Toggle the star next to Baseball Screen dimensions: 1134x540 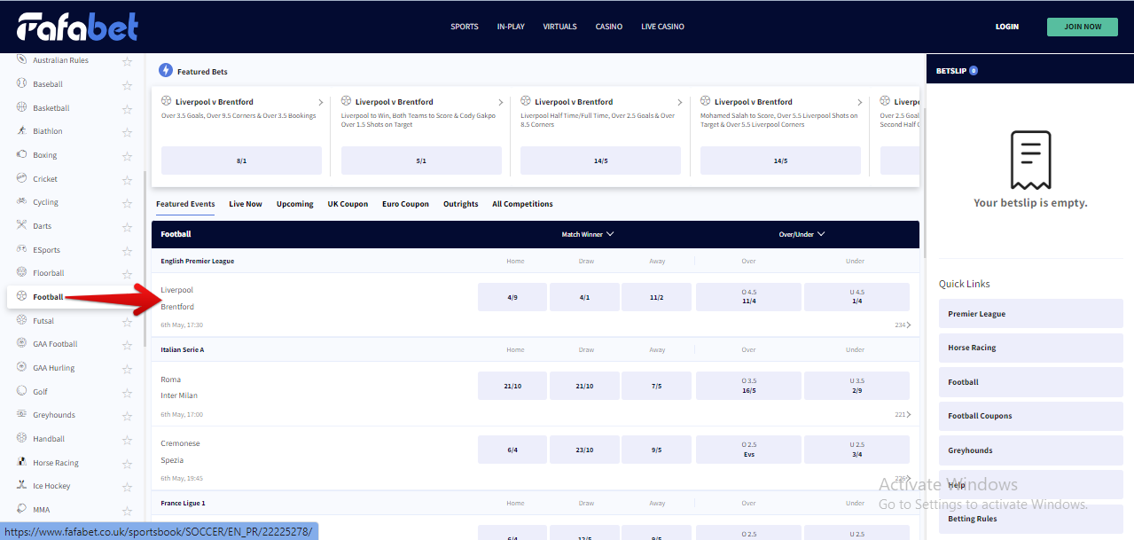tap(127, 85)
